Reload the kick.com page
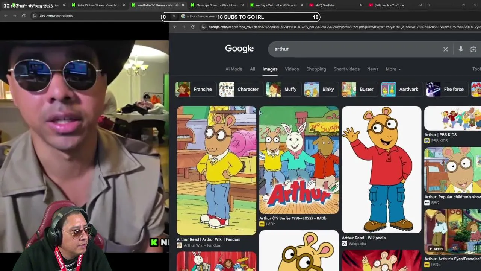 (24, 16)
